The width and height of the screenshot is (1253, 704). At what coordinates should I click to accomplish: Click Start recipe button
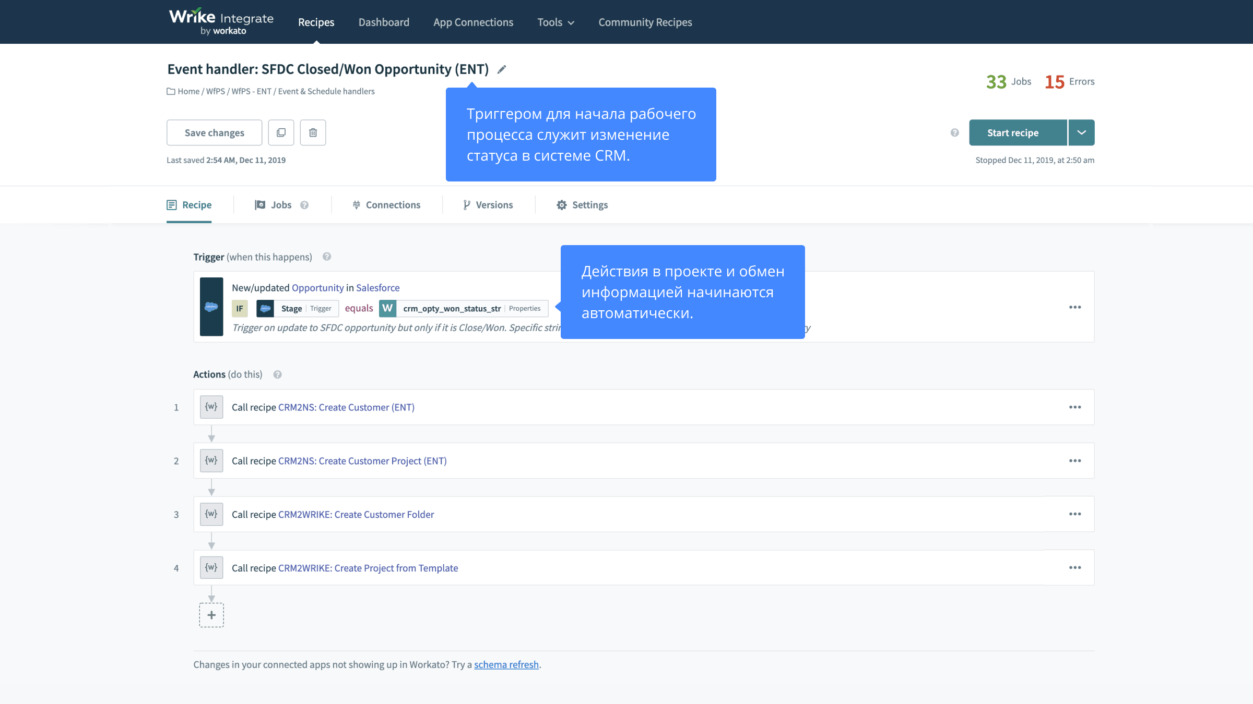click(x=1018, y=132)
